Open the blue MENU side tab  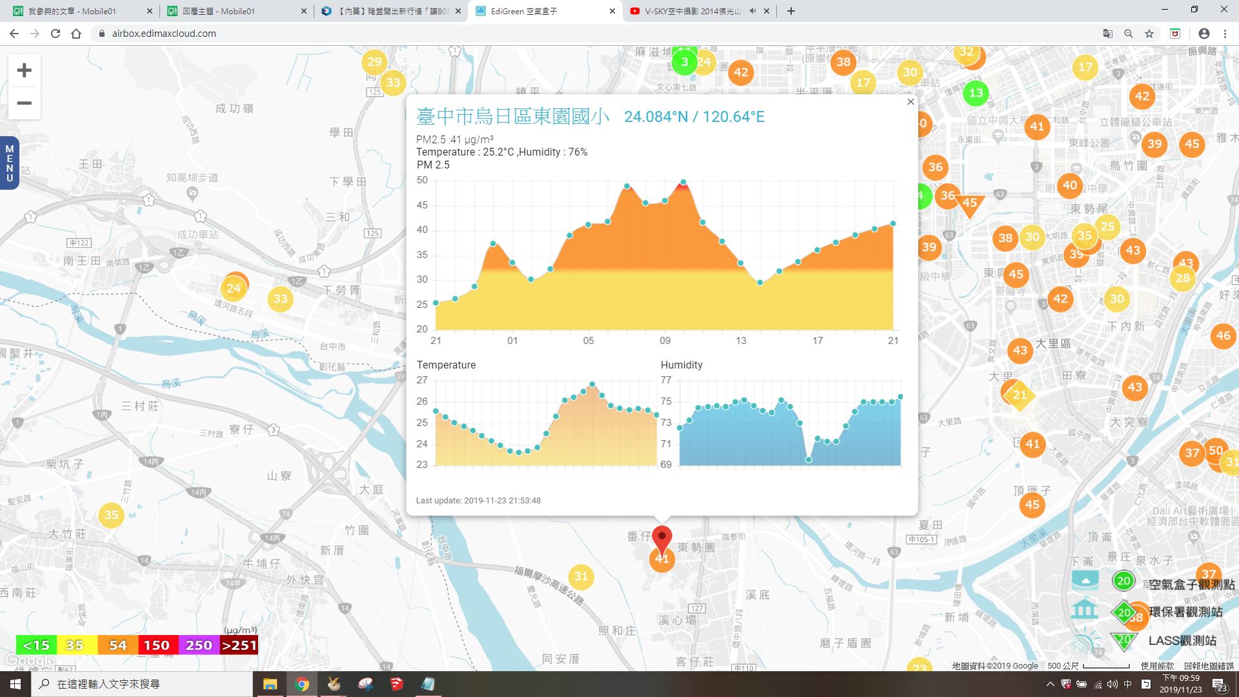9,163
